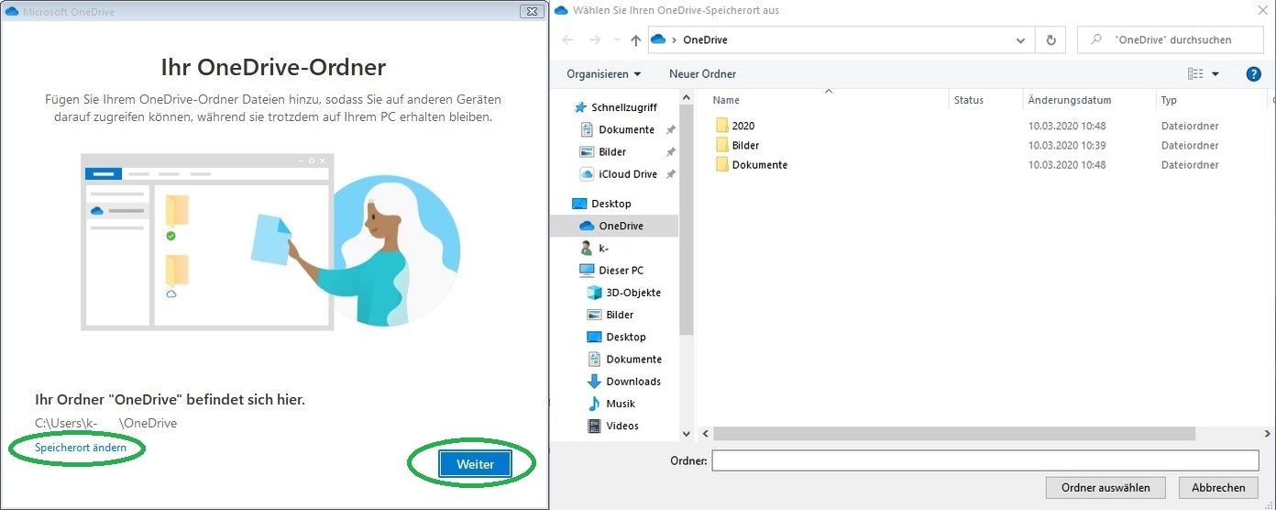Viewport: 1276px width, 510px height.
Task: Click the Abbrechen button
Action: coord(1218,487)
